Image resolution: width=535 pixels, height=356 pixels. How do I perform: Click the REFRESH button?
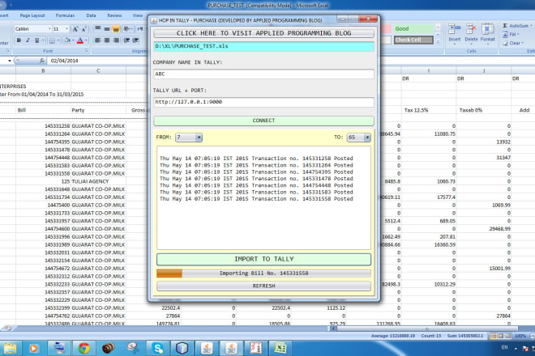tap(263, 286)
